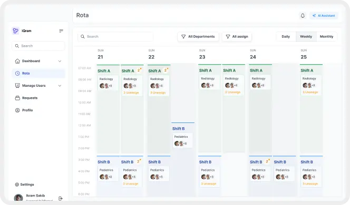Screen dimensions: 350x205
Task: Click the badge 2 on day 24 Shift B
Action: (267, 161)
